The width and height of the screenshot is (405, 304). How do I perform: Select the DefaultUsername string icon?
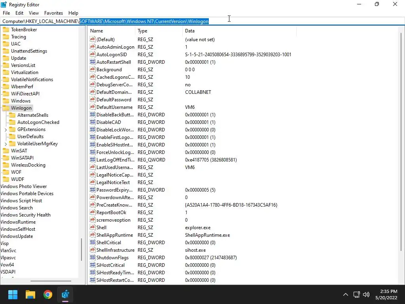click(92, 107)
